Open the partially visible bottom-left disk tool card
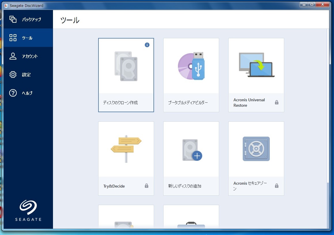 [x=126, y=217]
